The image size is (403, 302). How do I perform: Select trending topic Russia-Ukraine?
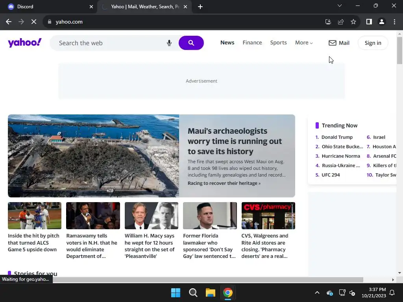coord(341,166)
